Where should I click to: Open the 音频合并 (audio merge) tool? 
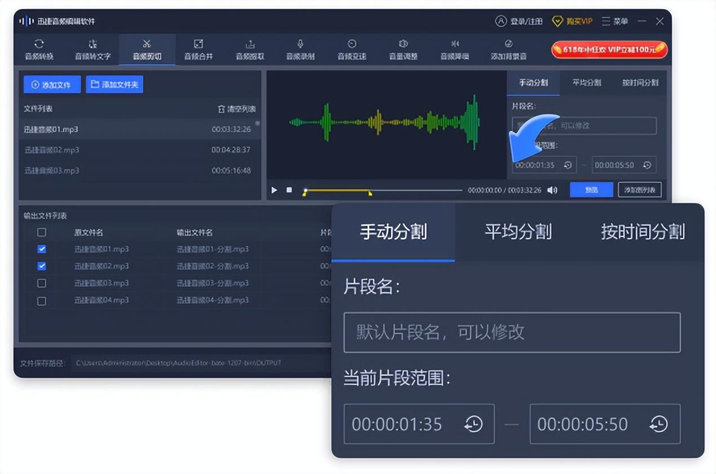198,50
